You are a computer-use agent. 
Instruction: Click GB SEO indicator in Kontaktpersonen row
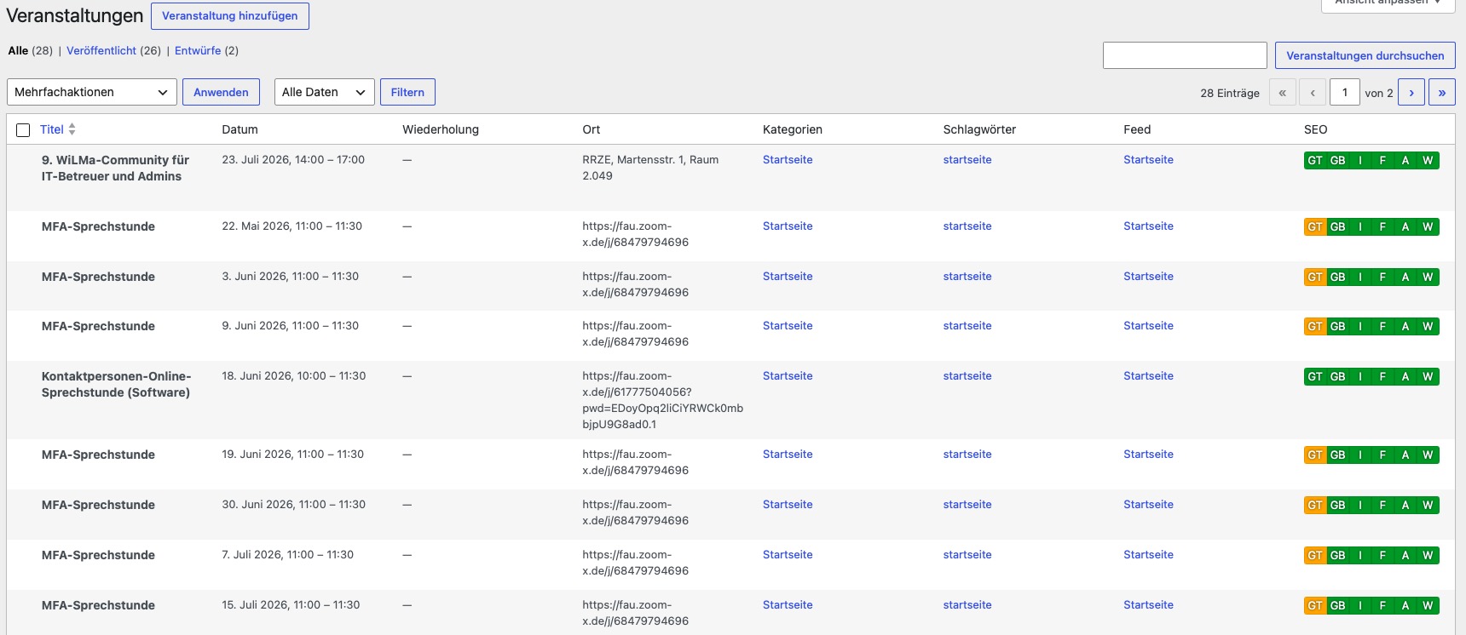click(1338, 377)
